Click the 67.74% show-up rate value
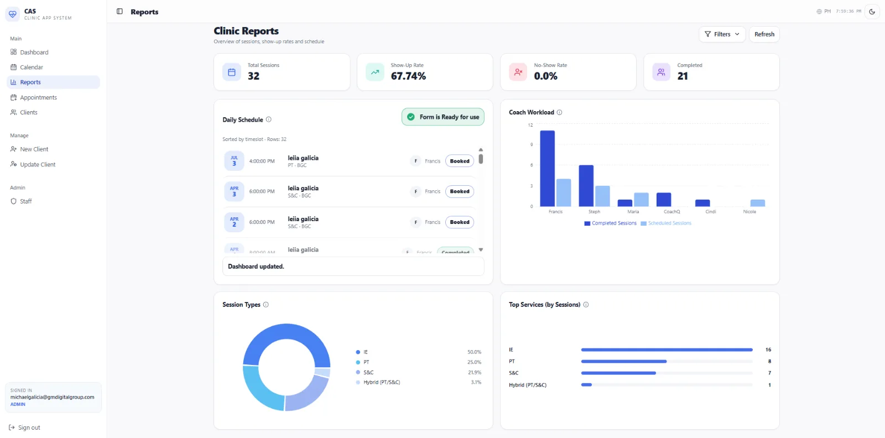 pos(408,76)
